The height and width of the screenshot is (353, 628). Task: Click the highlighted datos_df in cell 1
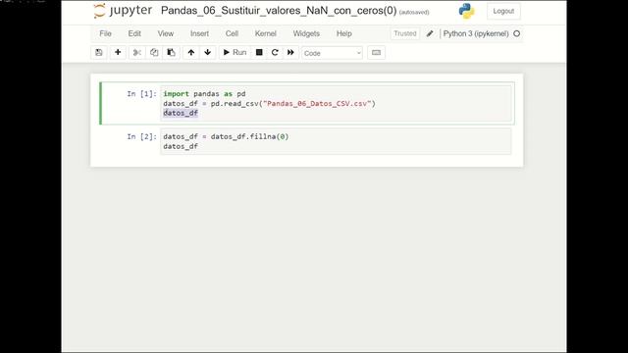click(181, 114)
